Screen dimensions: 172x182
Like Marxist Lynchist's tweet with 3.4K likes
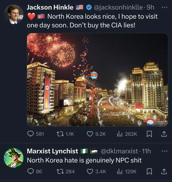coord(96,172)
